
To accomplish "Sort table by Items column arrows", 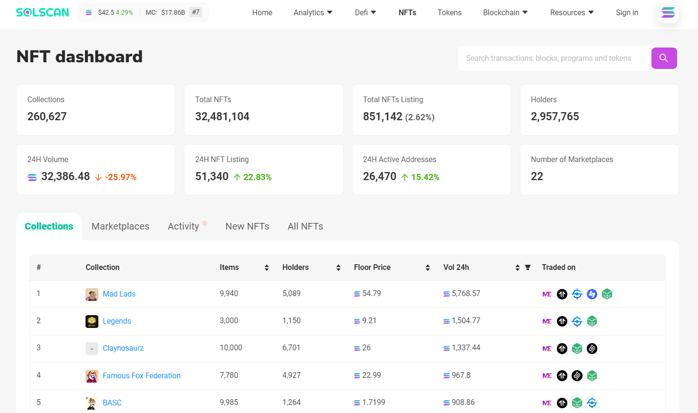I will tap(267, 268).
